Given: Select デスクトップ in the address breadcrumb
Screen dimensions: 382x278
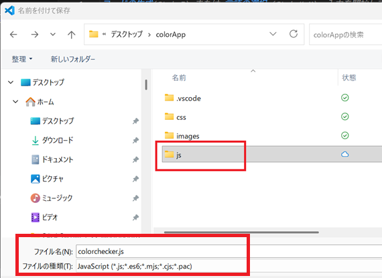Looking at the screenshot, I should (127, 34).
